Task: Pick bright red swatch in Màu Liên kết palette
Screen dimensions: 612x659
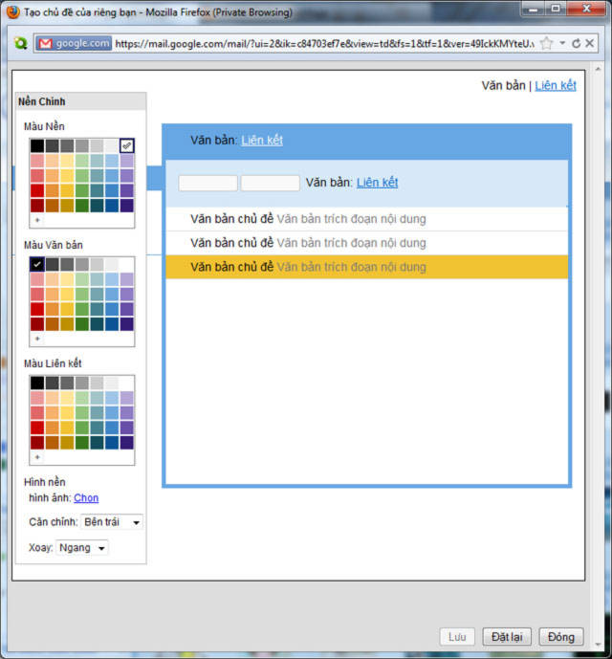Action: coord(37,428)
